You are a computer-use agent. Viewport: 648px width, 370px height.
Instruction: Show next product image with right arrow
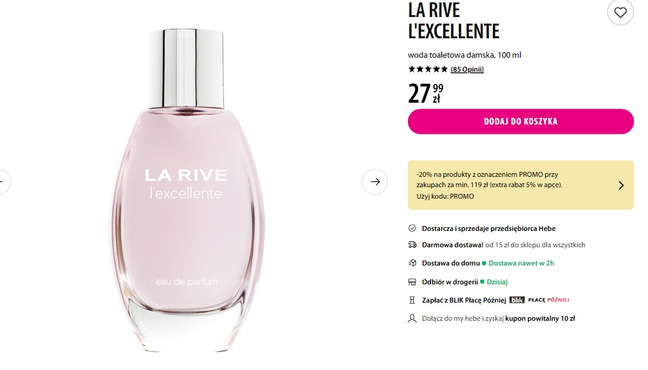(375, 182)
